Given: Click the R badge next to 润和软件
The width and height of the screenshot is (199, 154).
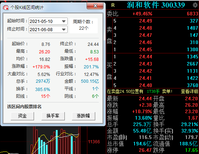Looking at the screenshot, I should (113, 5).
